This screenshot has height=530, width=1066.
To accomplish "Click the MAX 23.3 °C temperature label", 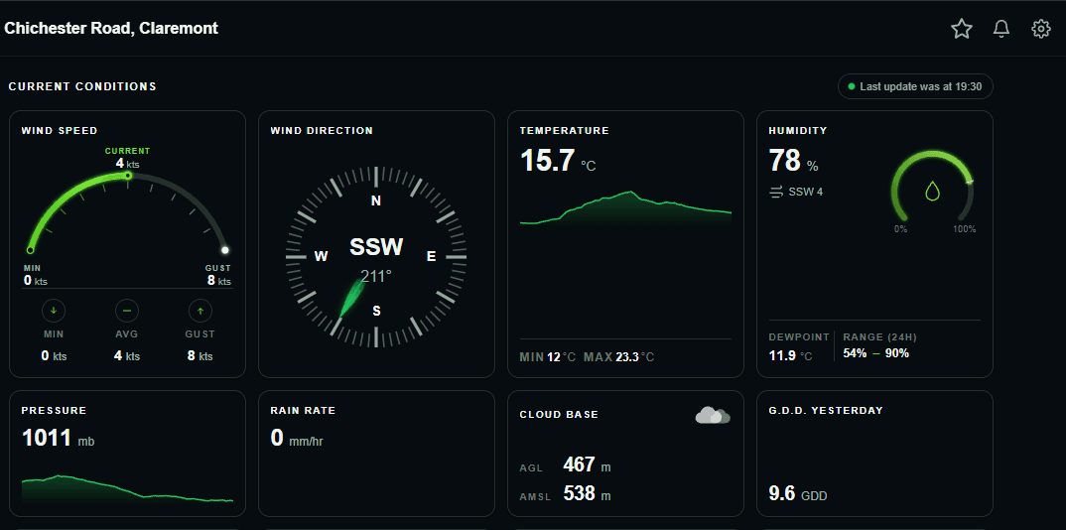I will [x=618, y=357].
